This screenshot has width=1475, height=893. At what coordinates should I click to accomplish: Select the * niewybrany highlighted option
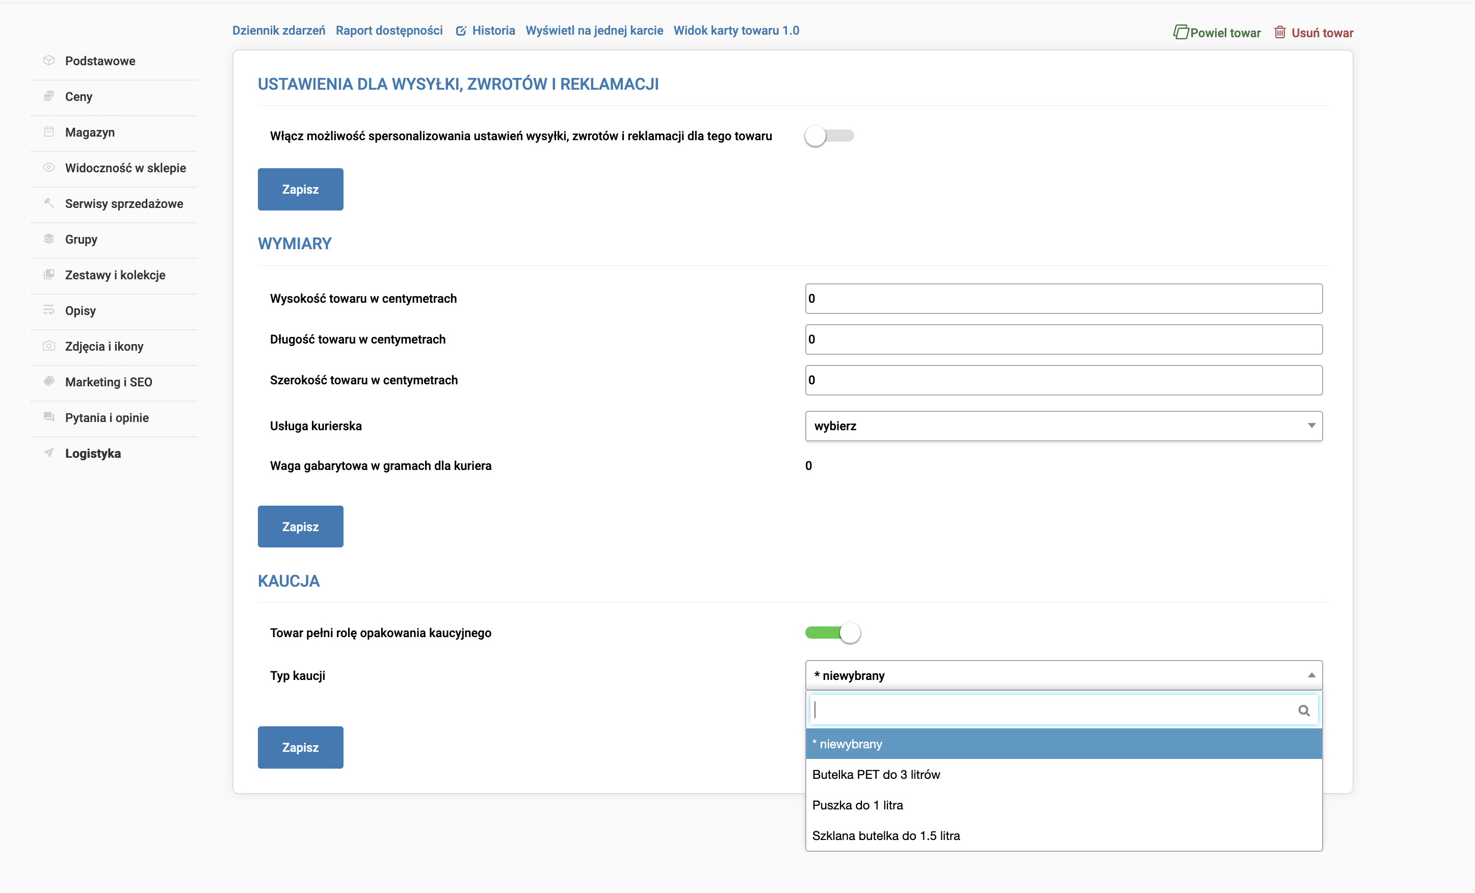[1064, 744]
